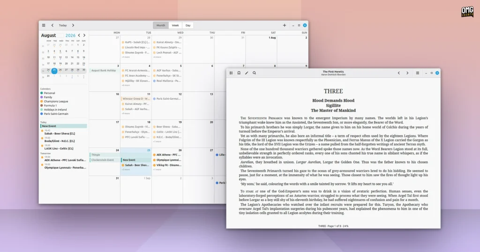Jump to Today in the calendar
The height and width of the screenshot is (252, 480).
(63, 25)
